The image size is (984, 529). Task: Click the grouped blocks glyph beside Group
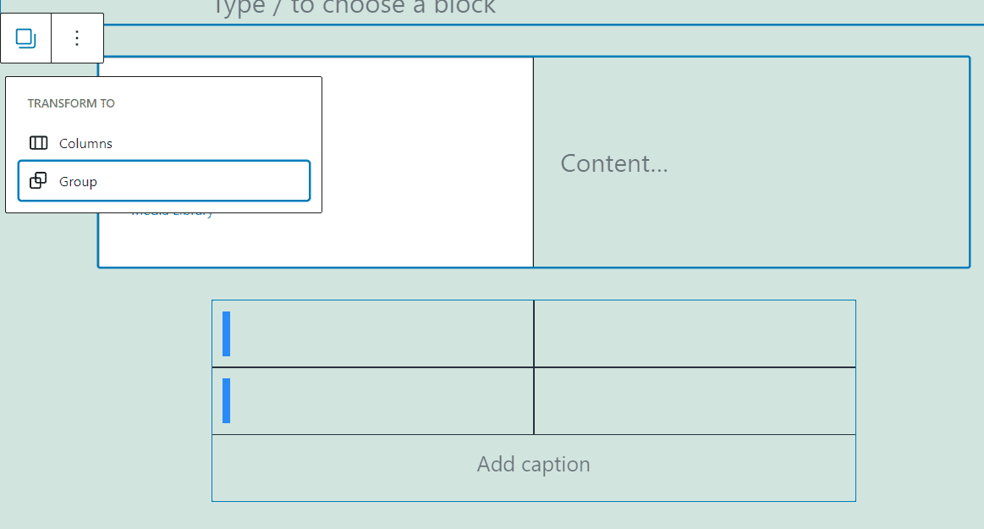[38, 180]
